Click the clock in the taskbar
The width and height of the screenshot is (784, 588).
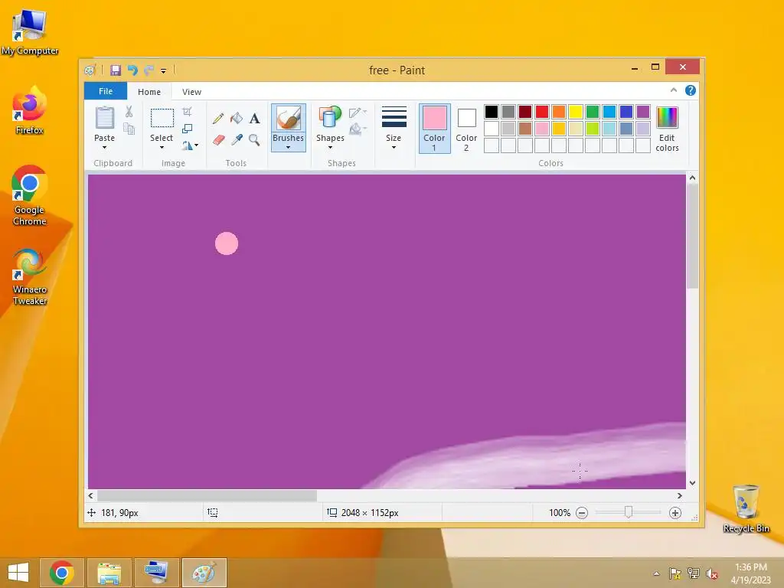pyautogui.click(x=750, y=573)
